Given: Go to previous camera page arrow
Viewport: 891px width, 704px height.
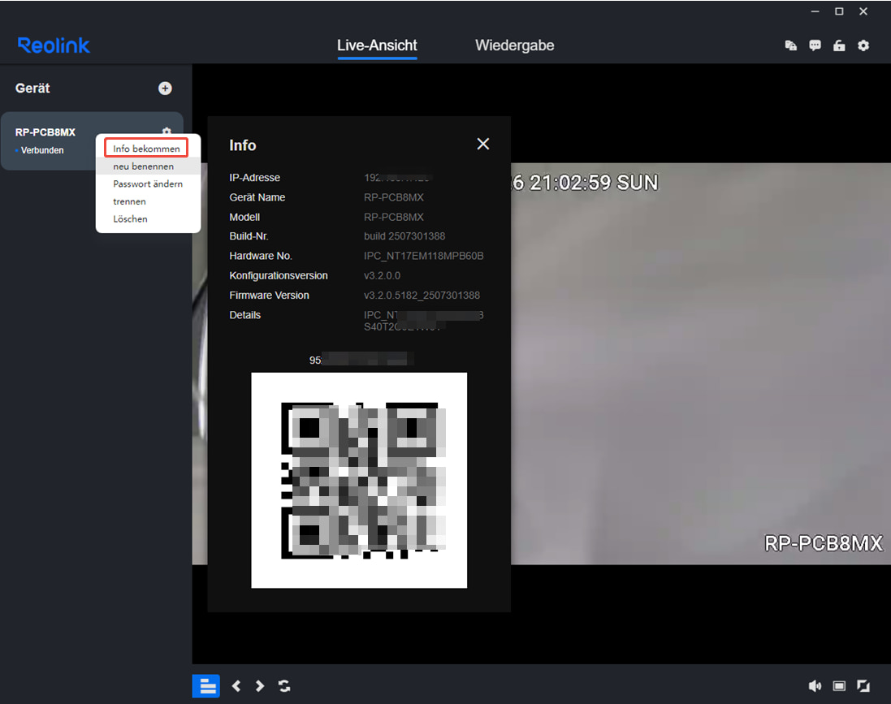Looking at the screenshot, I should [236, 686].
